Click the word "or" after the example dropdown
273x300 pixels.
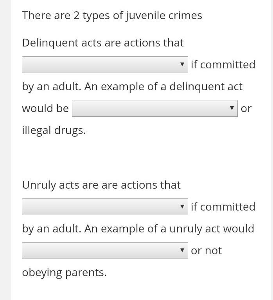pyautogui.click(x=246, y=109)
